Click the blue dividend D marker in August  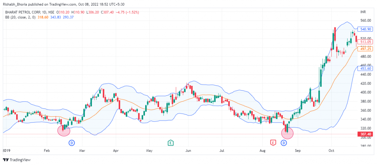pos(284,143)
